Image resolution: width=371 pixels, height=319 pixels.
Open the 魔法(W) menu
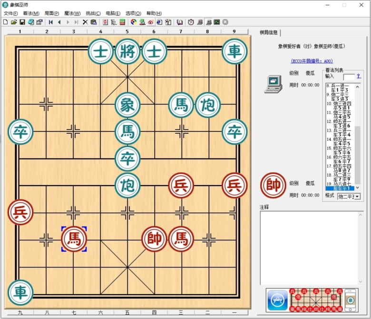click(x=72, y=13)
